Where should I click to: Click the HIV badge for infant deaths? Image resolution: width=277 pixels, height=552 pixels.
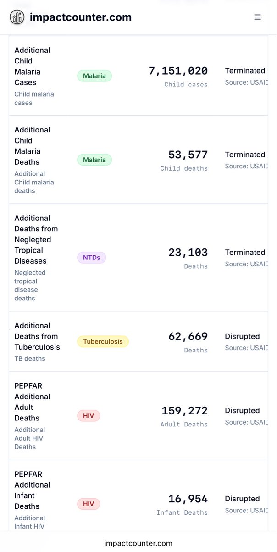(x=89, y=504)
